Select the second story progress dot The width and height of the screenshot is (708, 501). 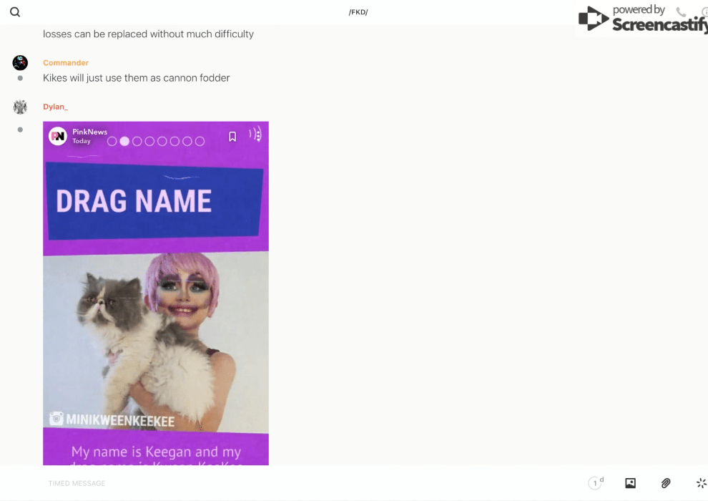124,141
